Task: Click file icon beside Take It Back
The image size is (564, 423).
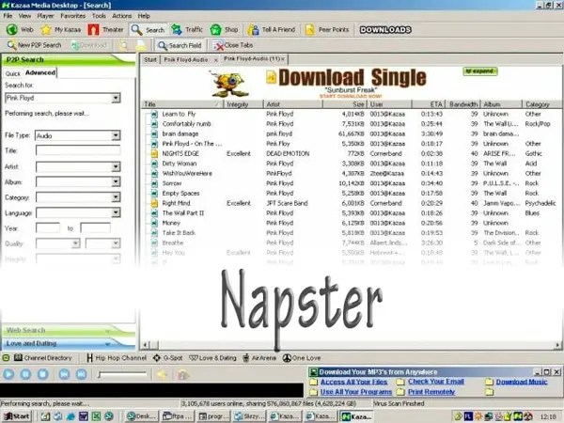Action: pos(154,233)
